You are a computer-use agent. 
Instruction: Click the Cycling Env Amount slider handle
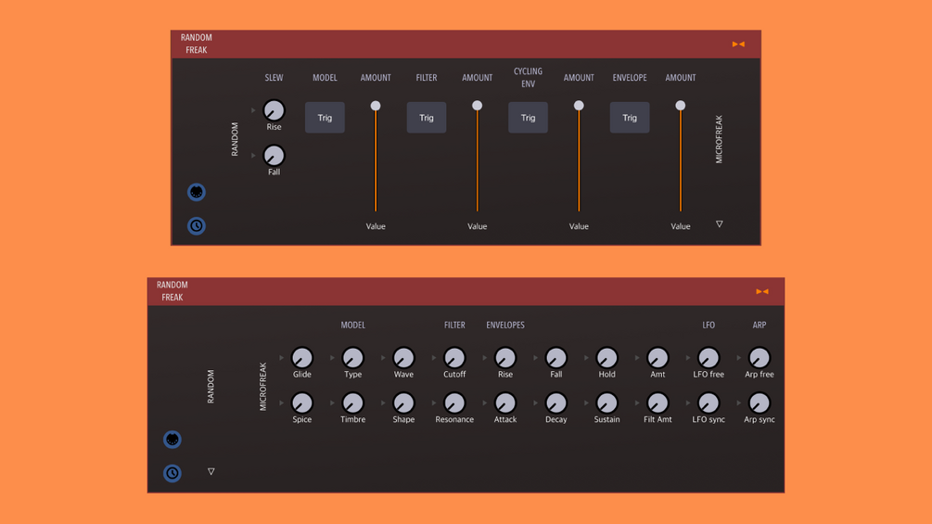point(579,106)
